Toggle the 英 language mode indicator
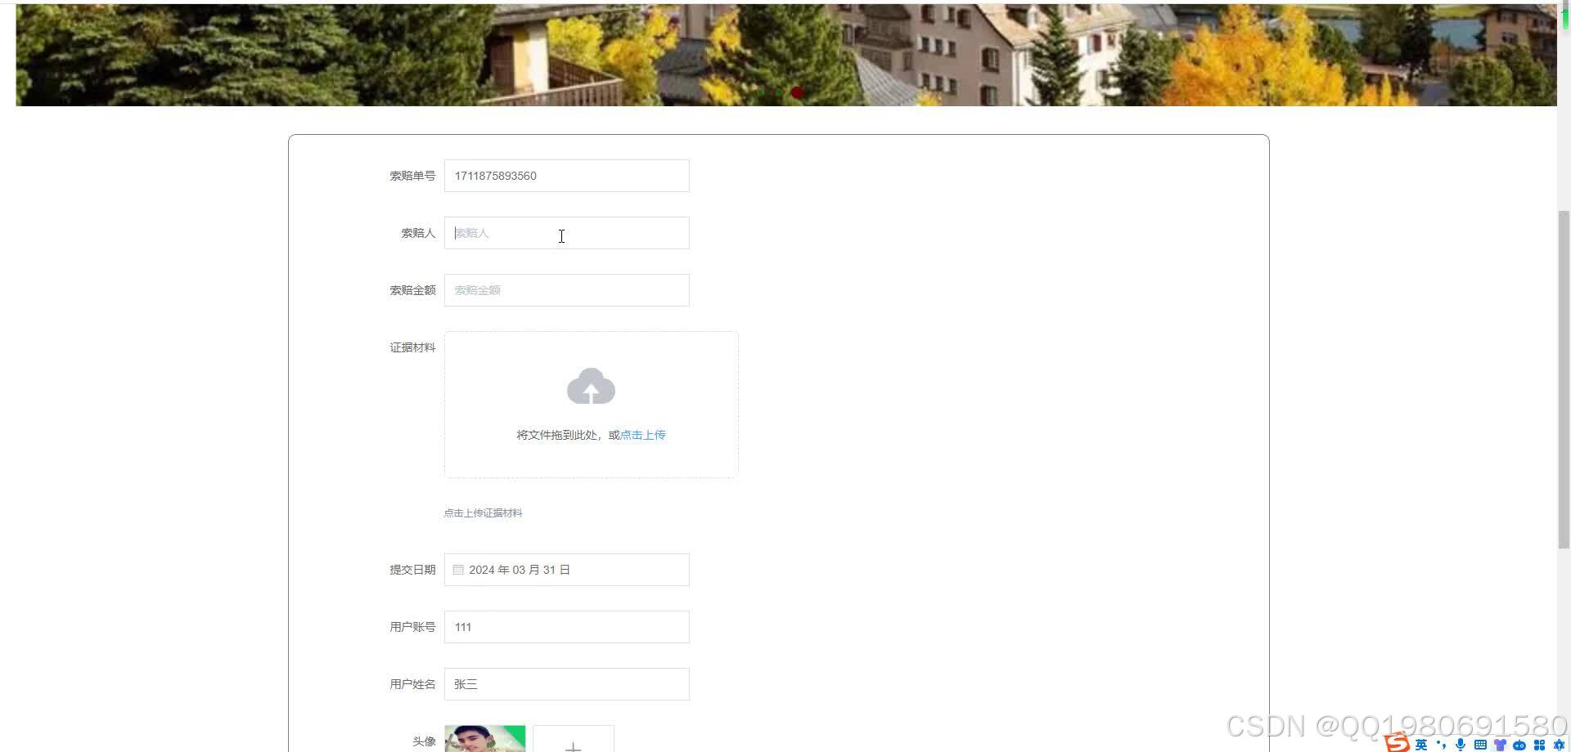1571x752 pixels. coord(1421,745)
